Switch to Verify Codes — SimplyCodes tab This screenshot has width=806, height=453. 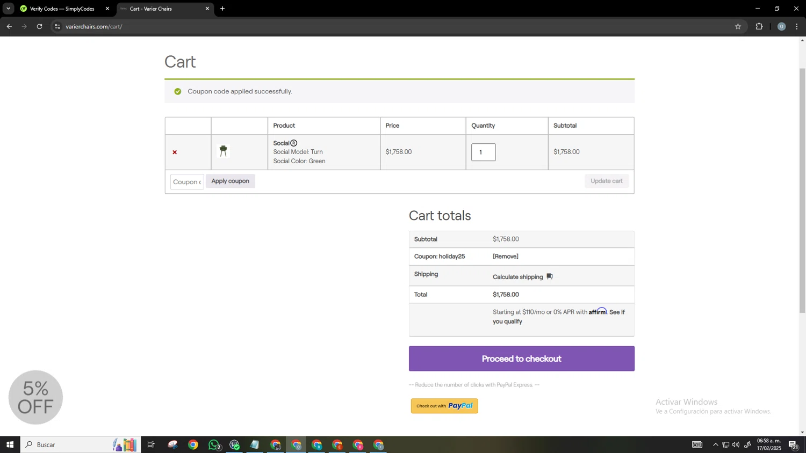[62, 9]
